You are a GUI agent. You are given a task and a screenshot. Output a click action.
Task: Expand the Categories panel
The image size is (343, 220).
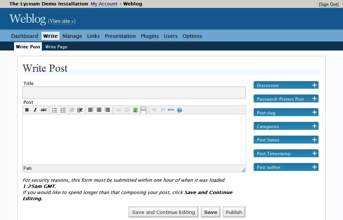[x=286, y=126]
